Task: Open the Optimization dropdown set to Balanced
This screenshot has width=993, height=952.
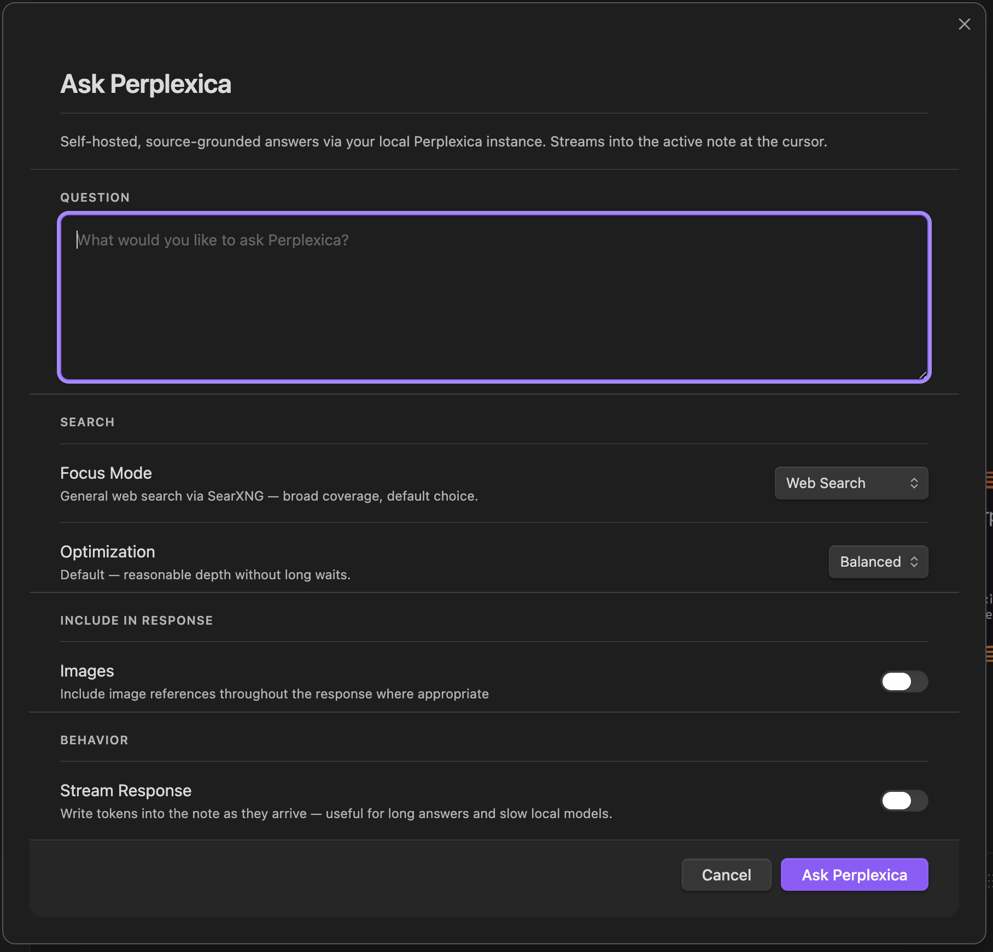Action: (878, 562)
